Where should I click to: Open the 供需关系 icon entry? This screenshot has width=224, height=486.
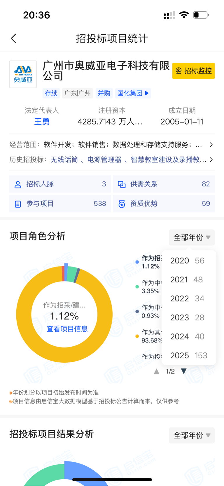coord(121,184)
